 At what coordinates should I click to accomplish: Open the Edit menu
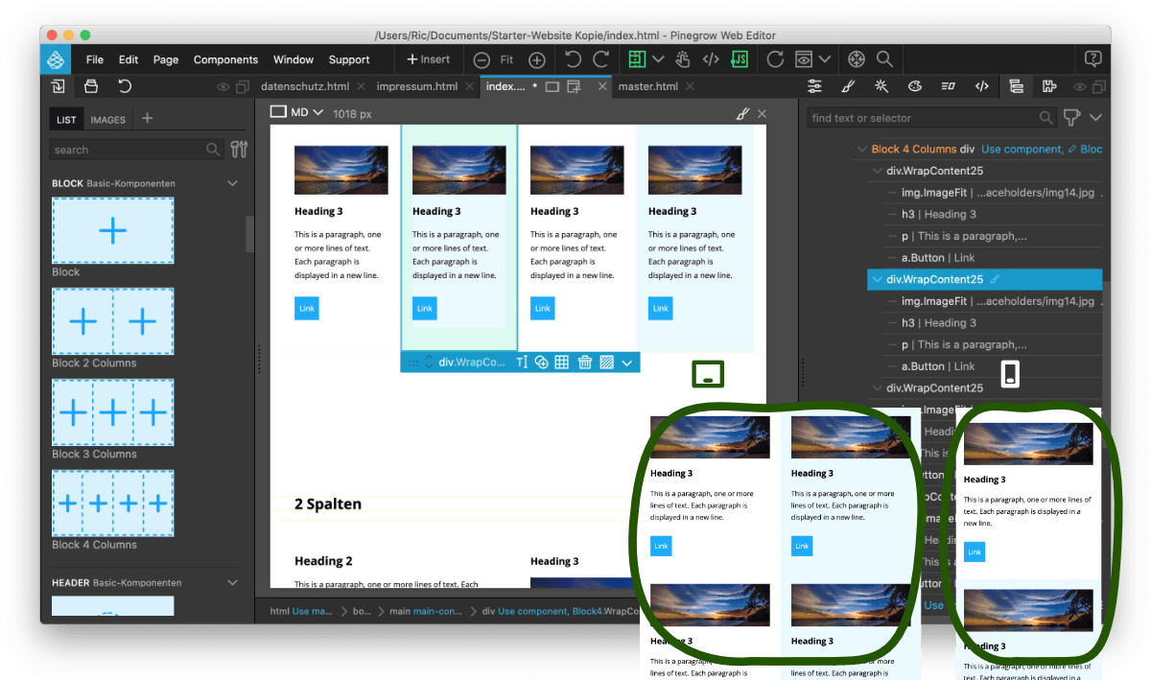pyautogui.click(x=129, y=59)
